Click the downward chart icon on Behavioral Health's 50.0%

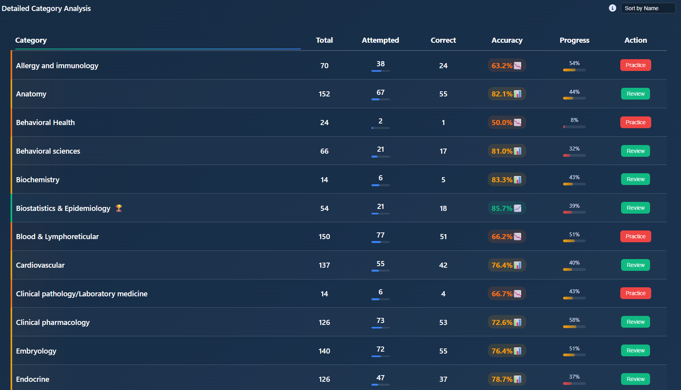(517, 122)
